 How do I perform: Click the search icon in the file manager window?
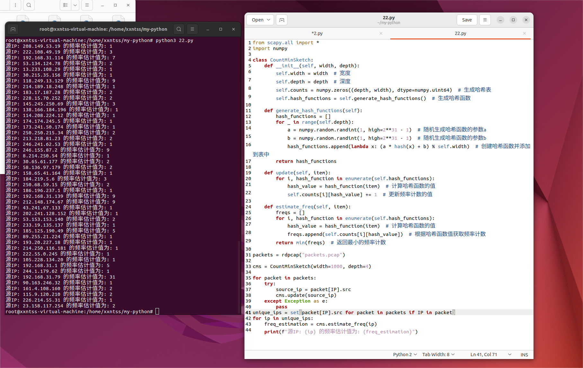[29, 5]
